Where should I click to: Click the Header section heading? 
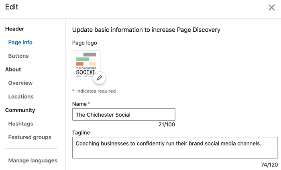pos(14,29)
